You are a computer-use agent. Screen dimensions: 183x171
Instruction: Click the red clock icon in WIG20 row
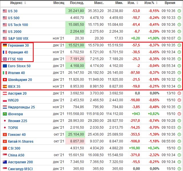(179, 100)
